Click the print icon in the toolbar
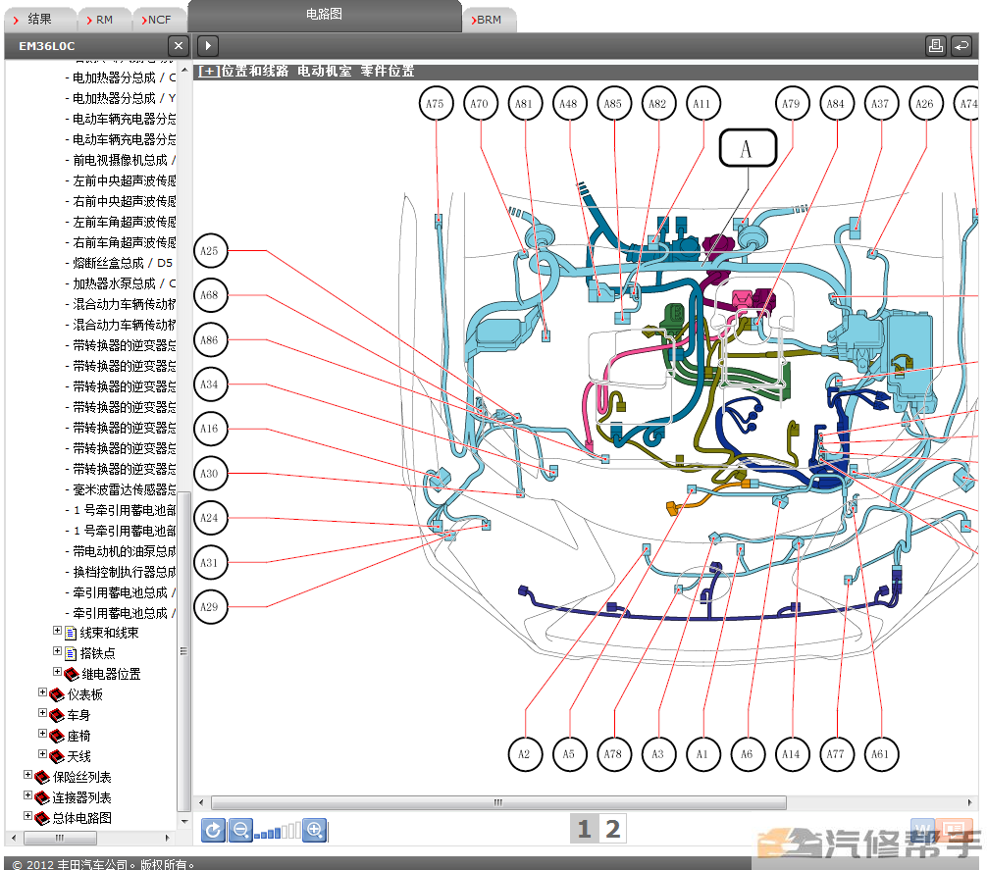Image resolution: width=987 pixels, height=870 pixels. pyautogui.click(x=935, y=46)
